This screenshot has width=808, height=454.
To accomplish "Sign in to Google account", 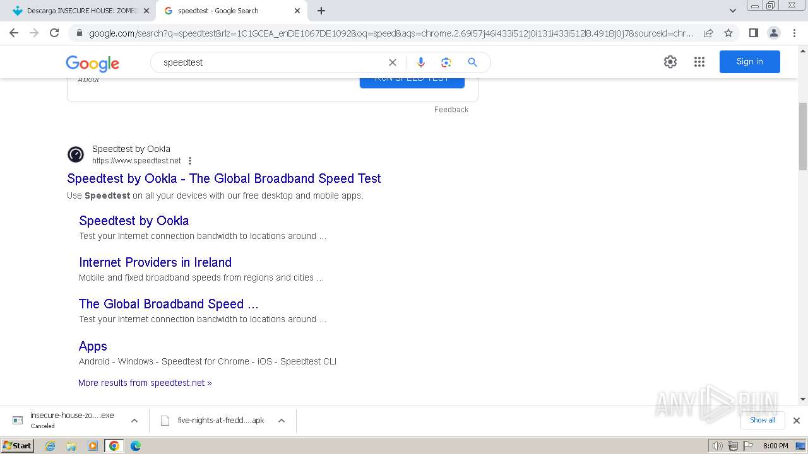I will pyautogui.click(x=750, y=62).
